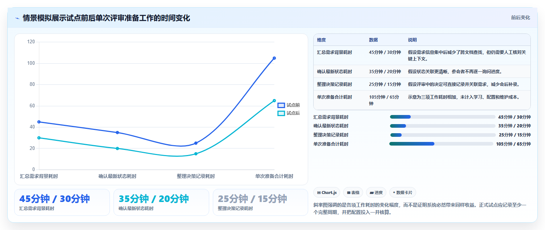This screenshot has height=230, width=545.
Task: Click the 整理决策记录耗时 progress bar
Action: click(442, 135)
